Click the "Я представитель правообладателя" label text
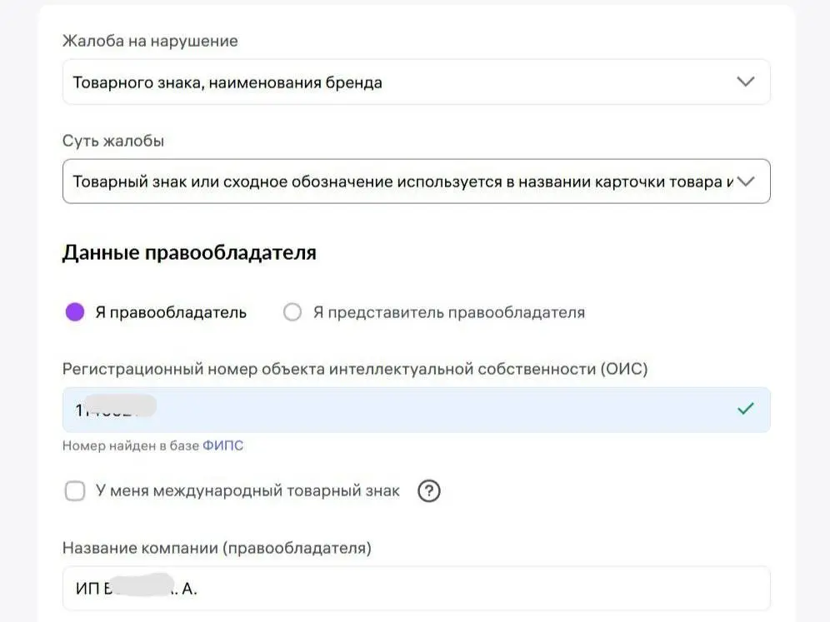This screenshot has width=830, height=622. 448,312
